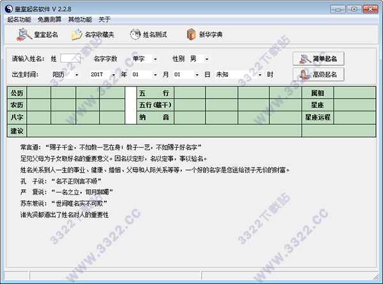Click the stamp icon on 高级起名 button
The height and width of the screenshot is (284, 383).
(305, 74)
